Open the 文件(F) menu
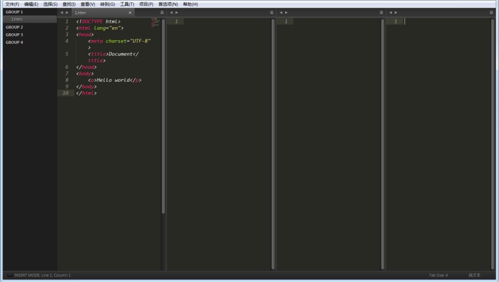This screenshot has height=282, width=499. [12, 4]
